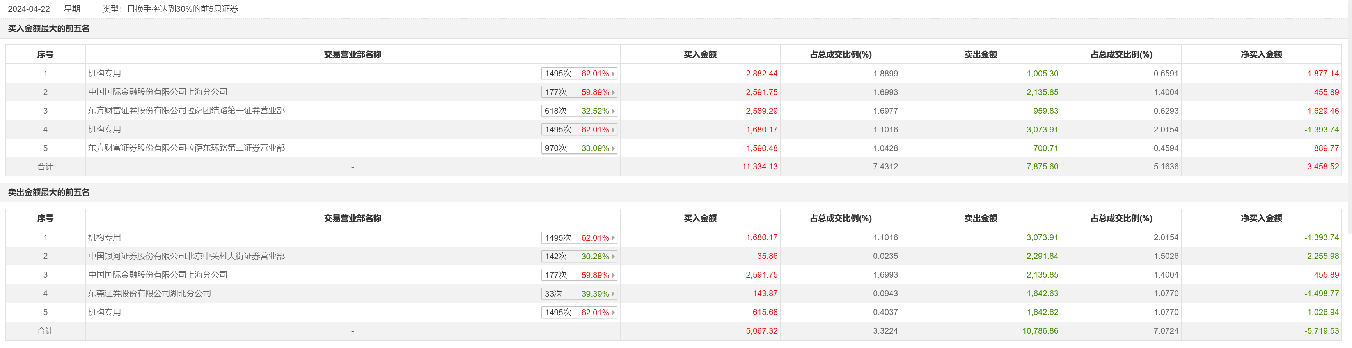Click the arrow on the 142次 30.28% badge
Screen dimensions: 1352x348
tap(613, 256)
